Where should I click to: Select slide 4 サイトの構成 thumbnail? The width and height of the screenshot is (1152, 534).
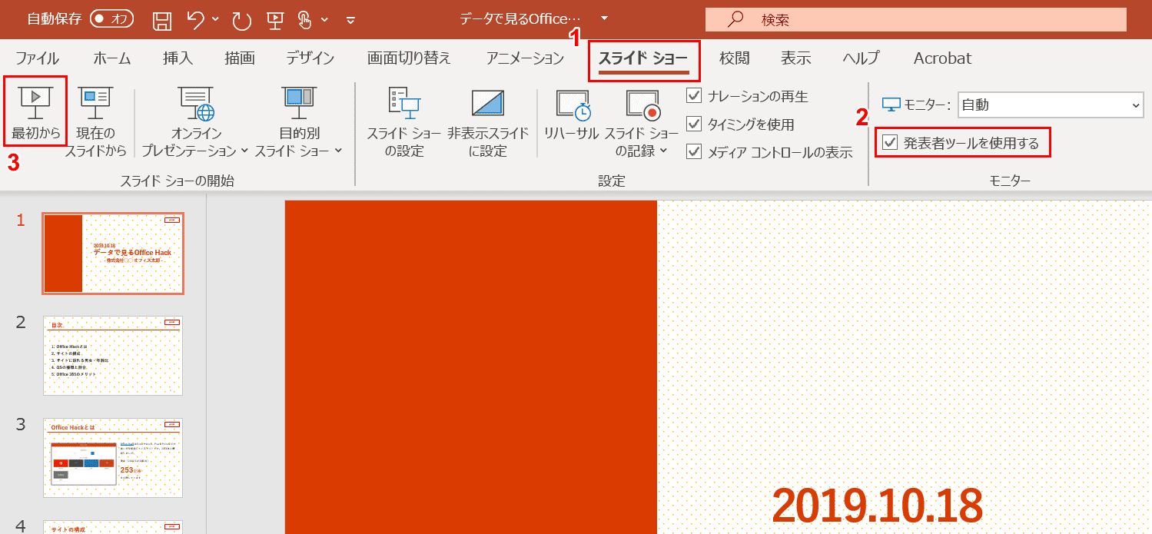coord(113,527)
